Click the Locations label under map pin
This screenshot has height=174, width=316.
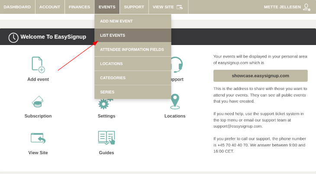[175, 116]
